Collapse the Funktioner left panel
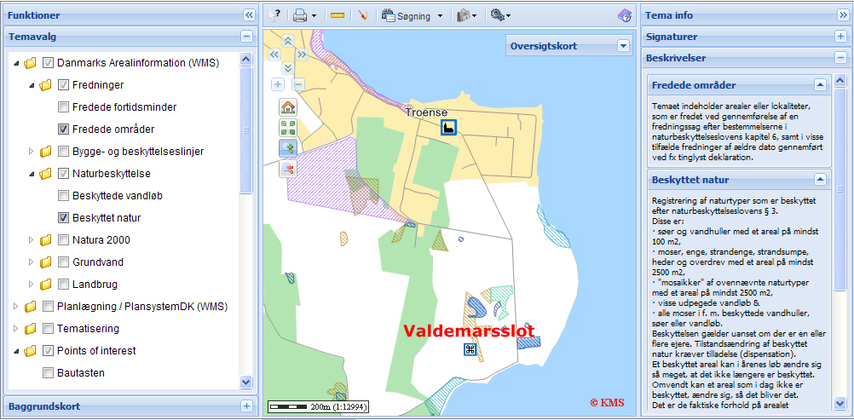The image size is (854, 420). click(x=249, y=15)
